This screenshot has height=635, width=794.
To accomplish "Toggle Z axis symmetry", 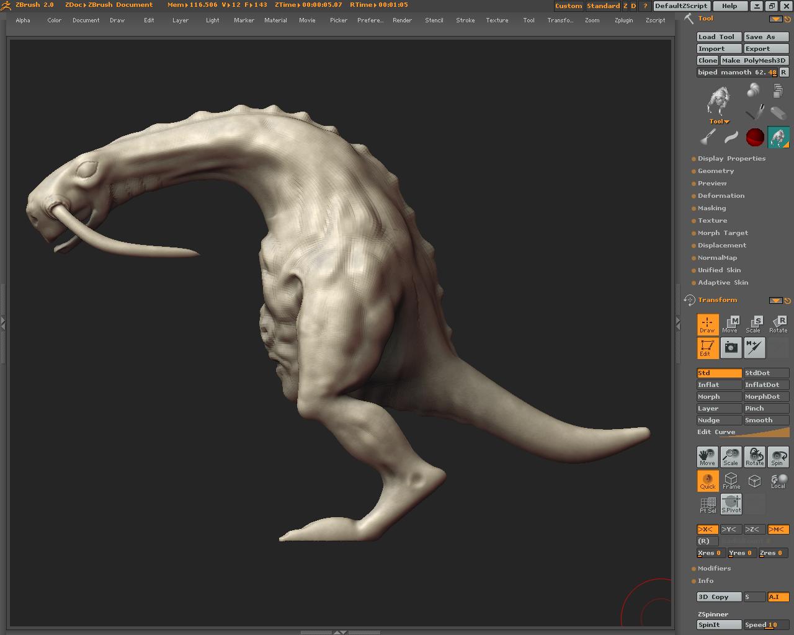I will tap(754, 530).
